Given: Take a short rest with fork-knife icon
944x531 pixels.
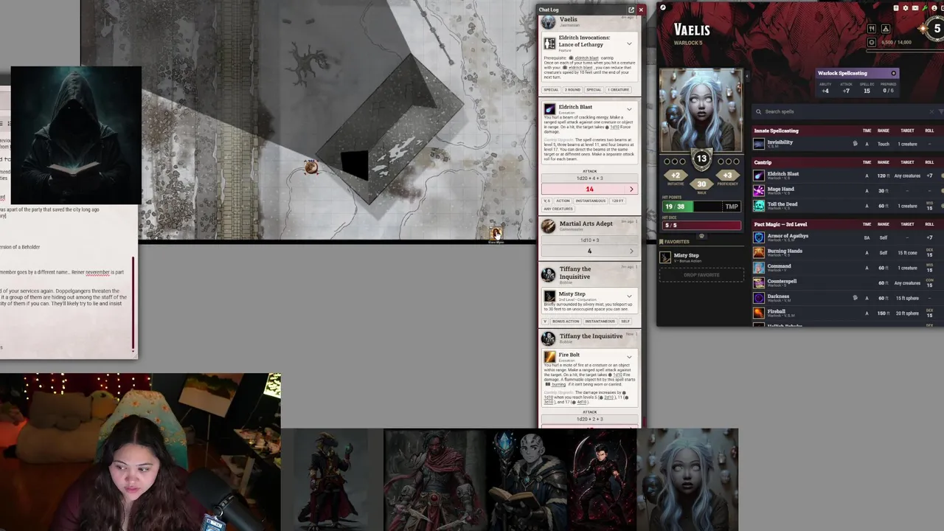Looking at the screenshot, I should coord(872,29).
